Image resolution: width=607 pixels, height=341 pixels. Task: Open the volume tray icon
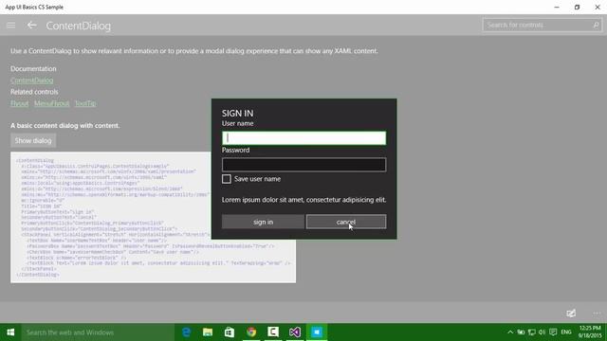point(543,332)
